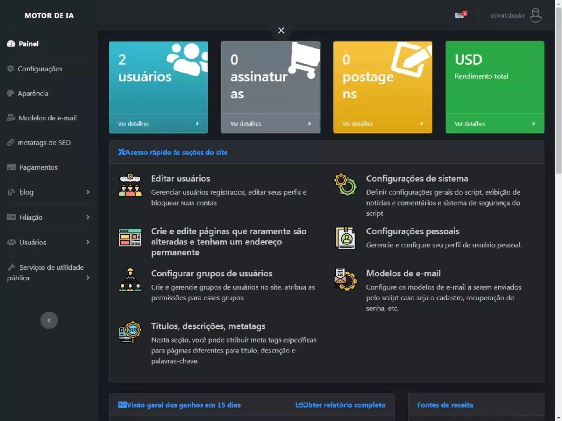Viewport: 562px width, 421px height.
Task: Click the Editar usuários people icon
Action: pyautogui.click(x=130, y=186)
